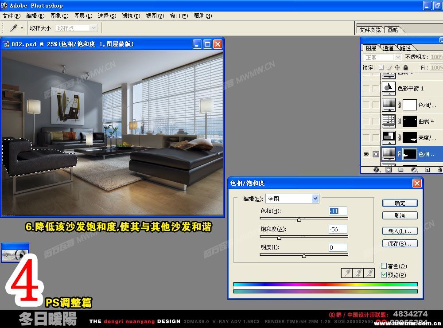Add a layer mask from palette bottom
The height and width of the screenshot is (328, 443).
[389, 170]
